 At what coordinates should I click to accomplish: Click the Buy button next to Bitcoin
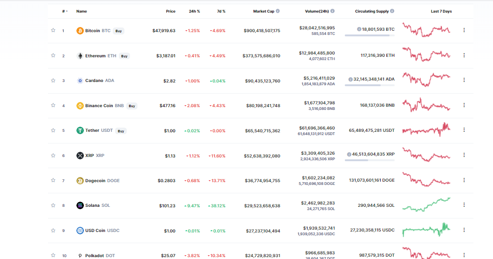118,31
